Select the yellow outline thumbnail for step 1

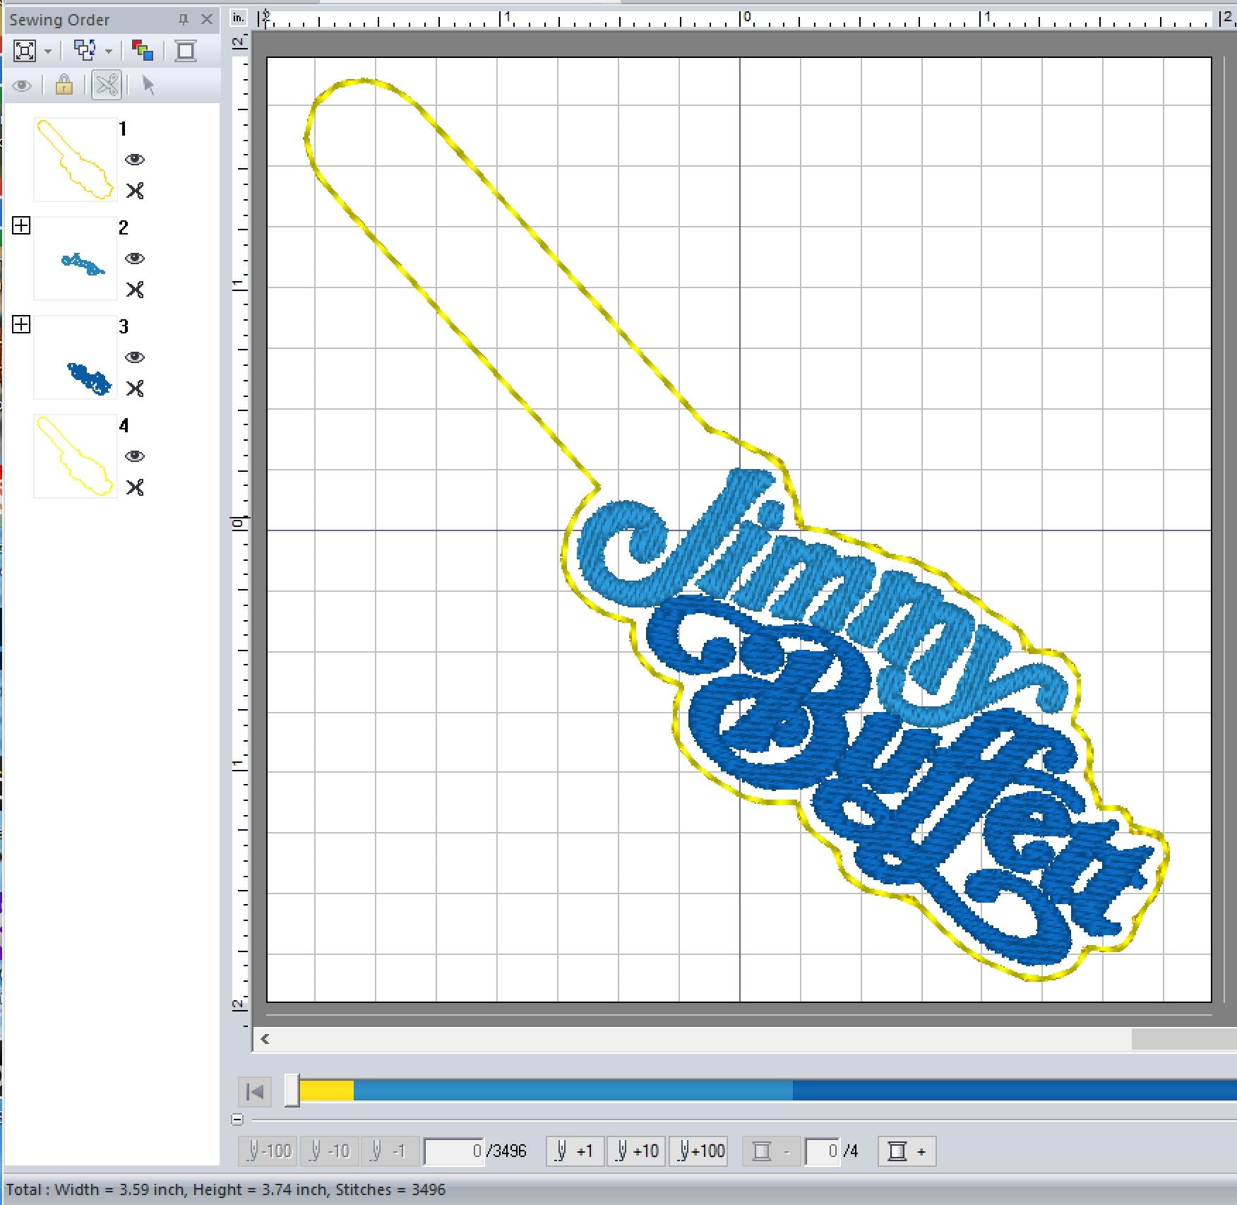click(x=75, y=160)
